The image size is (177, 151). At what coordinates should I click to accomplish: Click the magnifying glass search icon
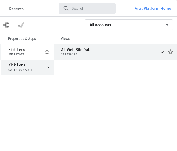pyautogui.click(x=66, y=9)
